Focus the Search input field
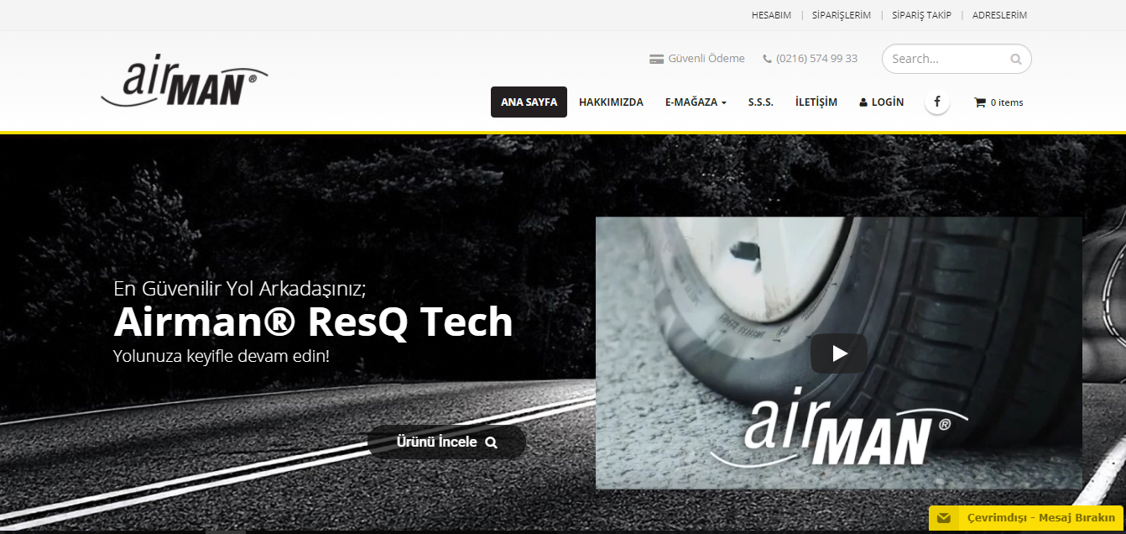 click(944, 59)
